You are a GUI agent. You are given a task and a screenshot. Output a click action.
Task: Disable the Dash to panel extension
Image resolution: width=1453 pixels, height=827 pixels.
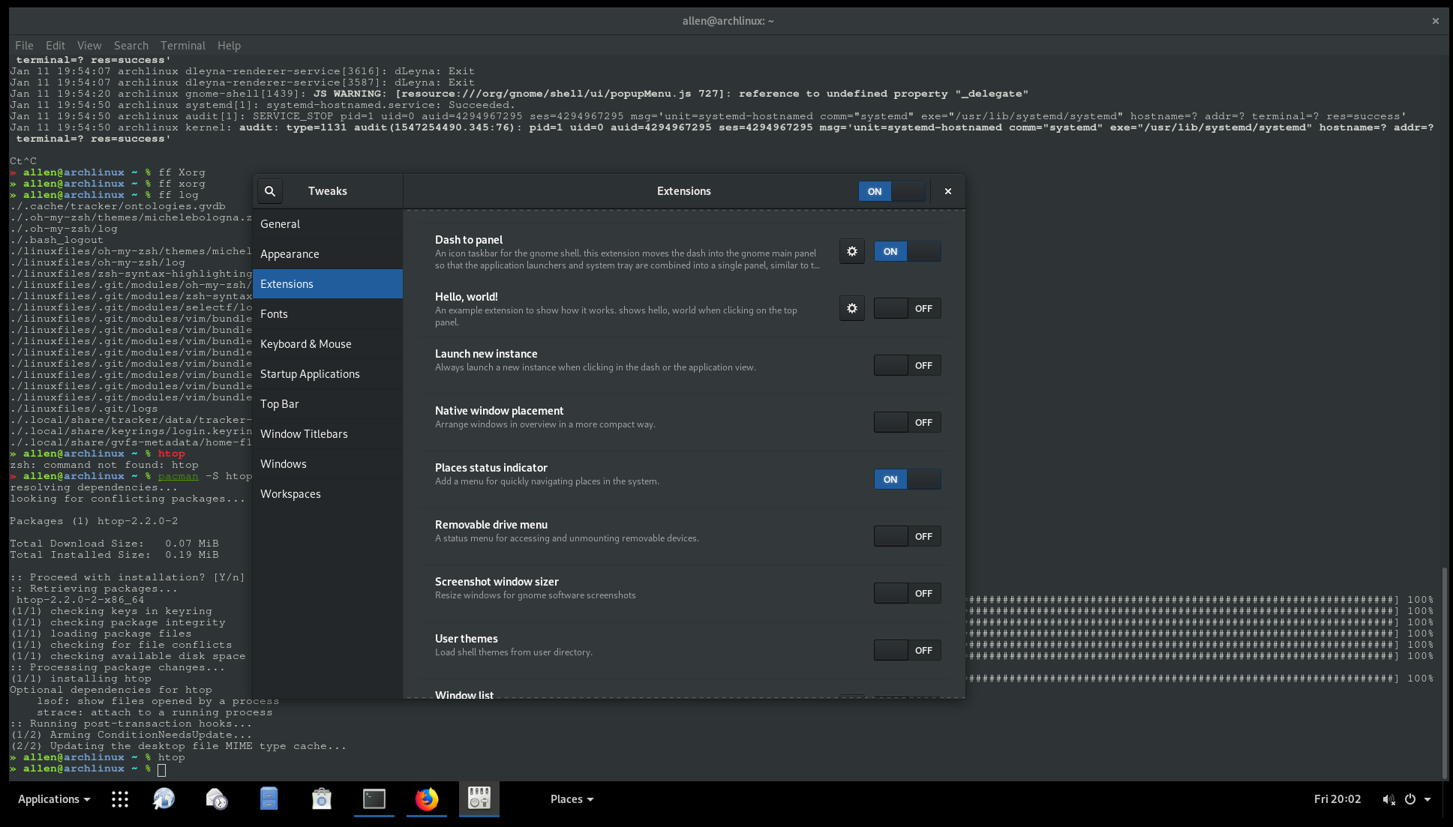point(907,251)
